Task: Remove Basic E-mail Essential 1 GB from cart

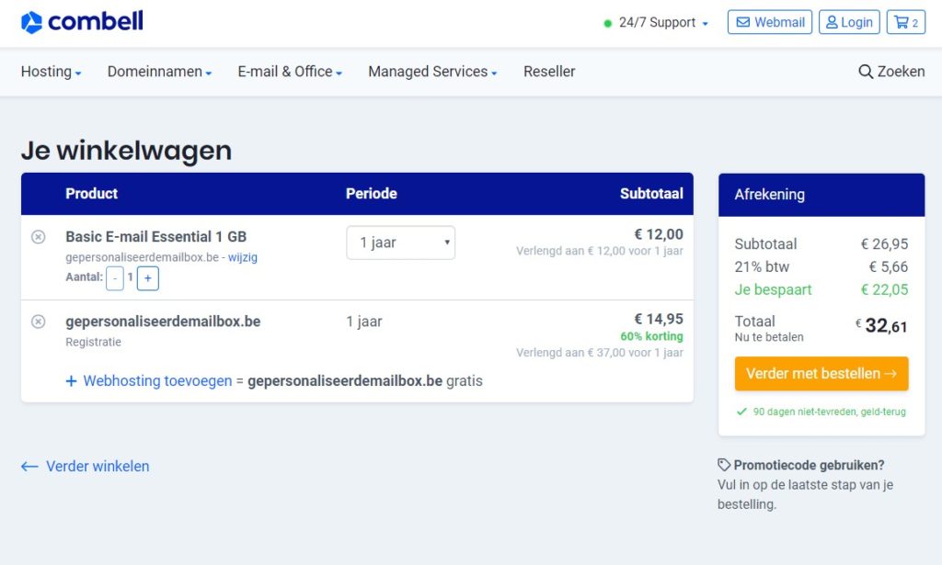Action: point(38,237)
